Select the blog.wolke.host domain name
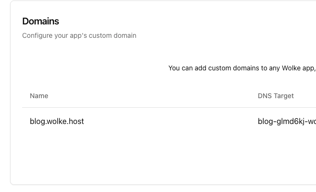This screenshot has height=192, width=316. pyautogui.click(x=57, y=122)
